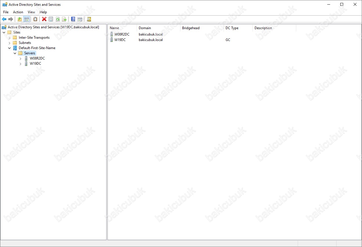The image size is (362, 247).
Task: Go up one level with folder icon
Action: [20, 19]
